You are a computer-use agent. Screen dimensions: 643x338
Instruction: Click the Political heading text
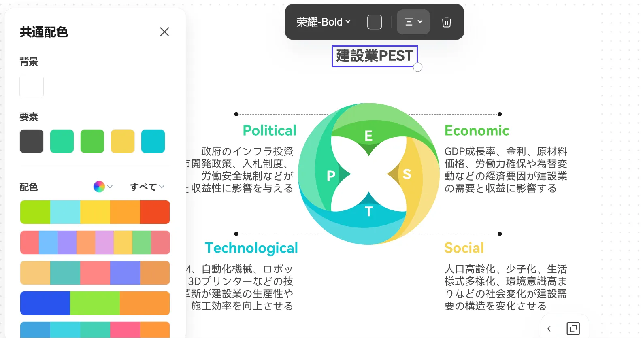click(269, 130)
